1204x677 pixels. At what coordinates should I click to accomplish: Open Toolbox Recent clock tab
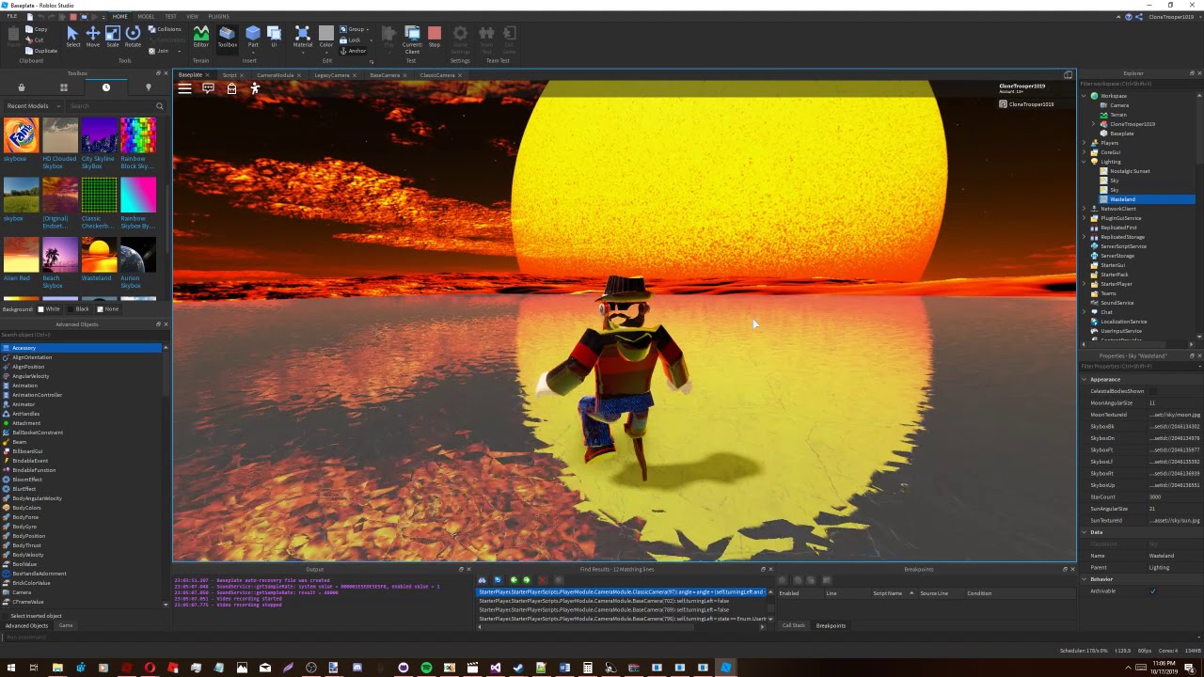click(x=106, y=87)
